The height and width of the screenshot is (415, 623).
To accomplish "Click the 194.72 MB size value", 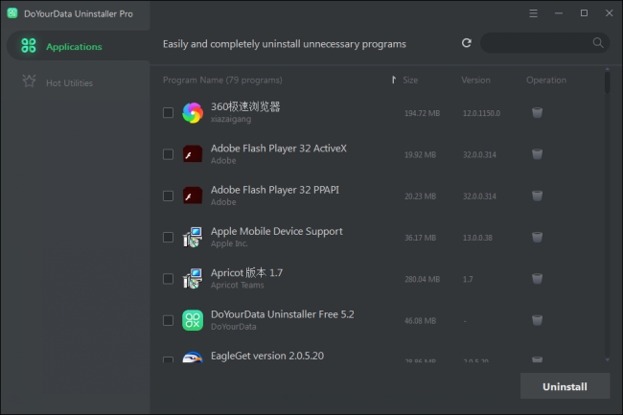I will 422,113.
